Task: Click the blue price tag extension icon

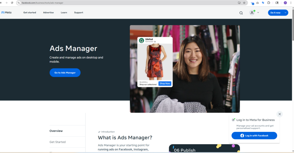Action: tap(263, 3)
